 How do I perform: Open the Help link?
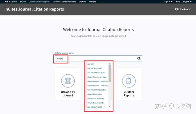[x=178, y=2]
